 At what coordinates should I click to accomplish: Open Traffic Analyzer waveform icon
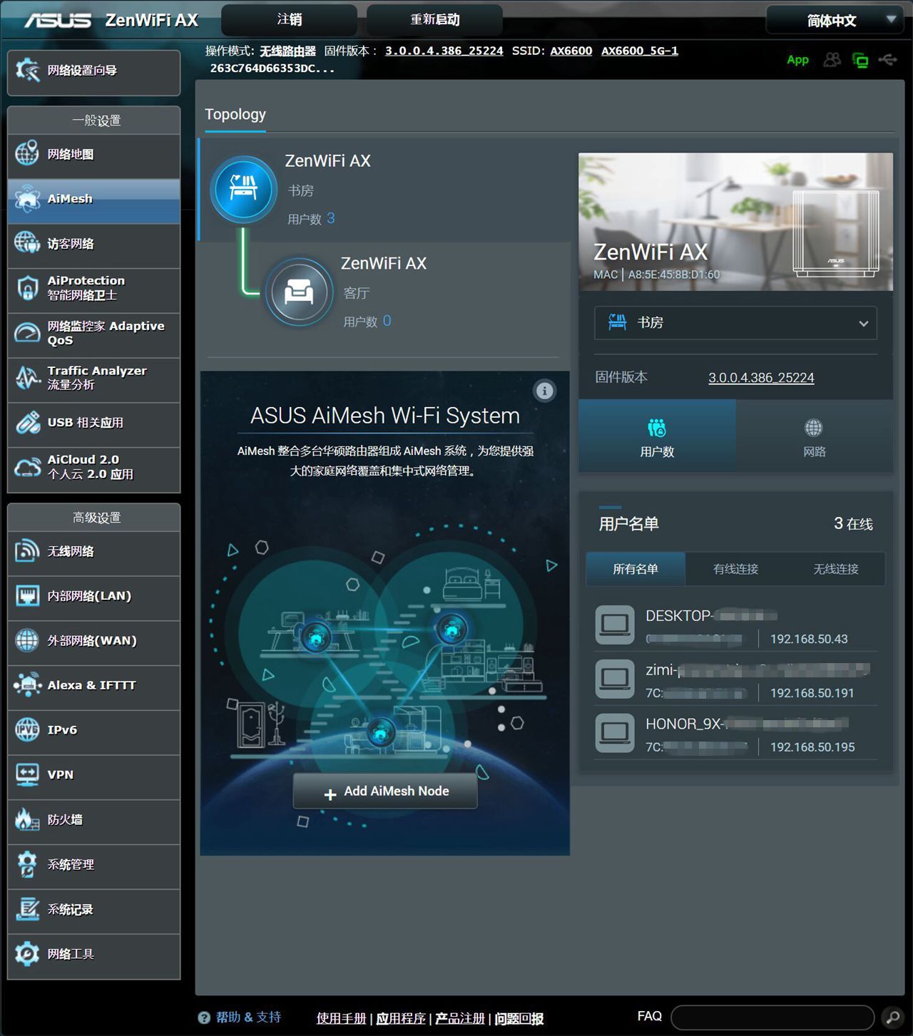click(x=27, y=377)
